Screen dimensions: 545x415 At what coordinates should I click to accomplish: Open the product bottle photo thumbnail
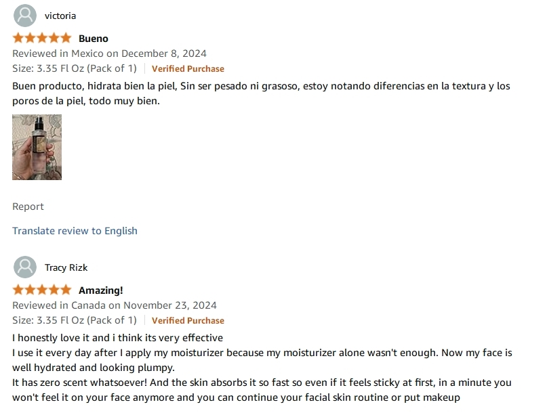(37, 147)
